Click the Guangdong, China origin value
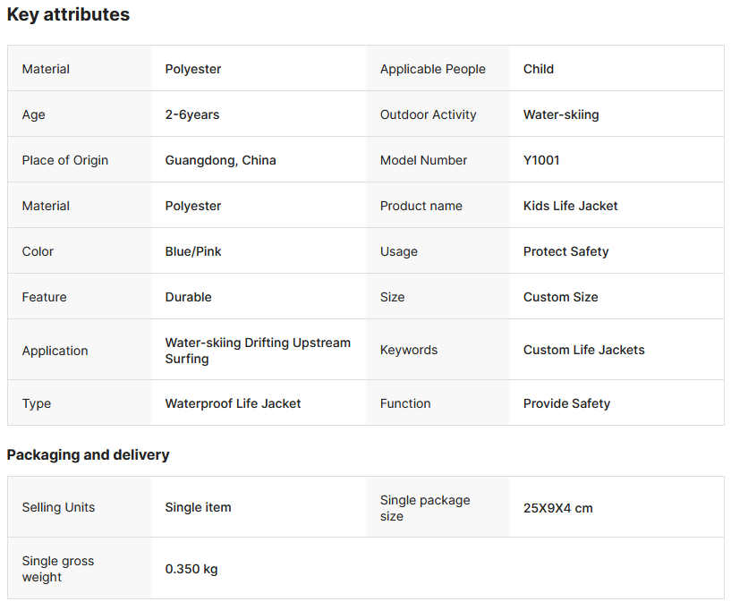The height and width of the screenshot is (610, 731). pyautogui.click(x=220, y=160)
